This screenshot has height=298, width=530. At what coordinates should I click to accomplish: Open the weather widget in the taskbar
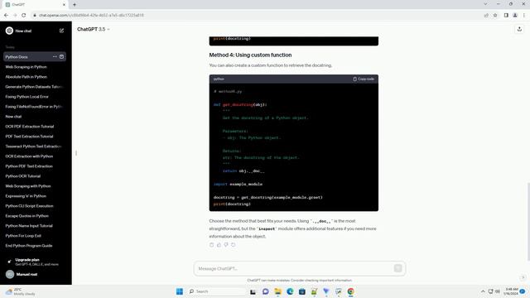20,291
